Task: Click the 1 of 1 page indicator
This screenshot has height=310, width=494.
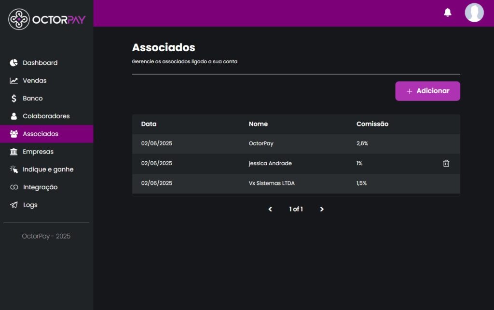Action: point(296,209)
